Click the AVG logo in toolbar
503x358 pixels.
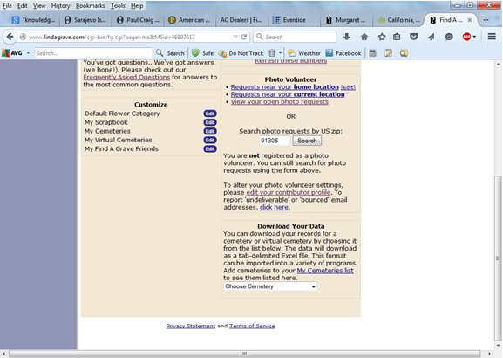(12, 53)
